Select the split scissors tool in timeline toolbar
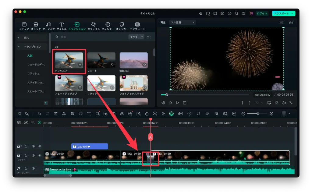The width and height of the screenshot is (312, 194). pyautogui.click(x=64, y=114)
